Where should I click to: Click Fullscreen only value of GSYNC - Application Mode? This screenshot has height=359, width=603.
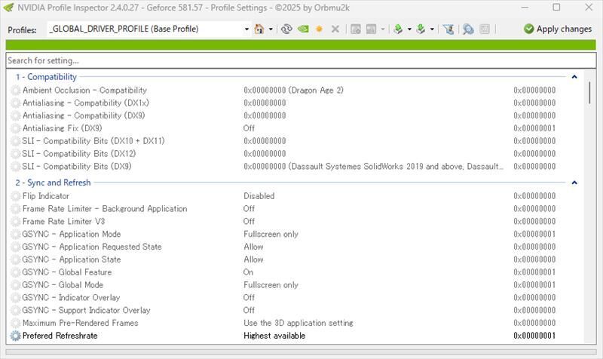(271, 234)
